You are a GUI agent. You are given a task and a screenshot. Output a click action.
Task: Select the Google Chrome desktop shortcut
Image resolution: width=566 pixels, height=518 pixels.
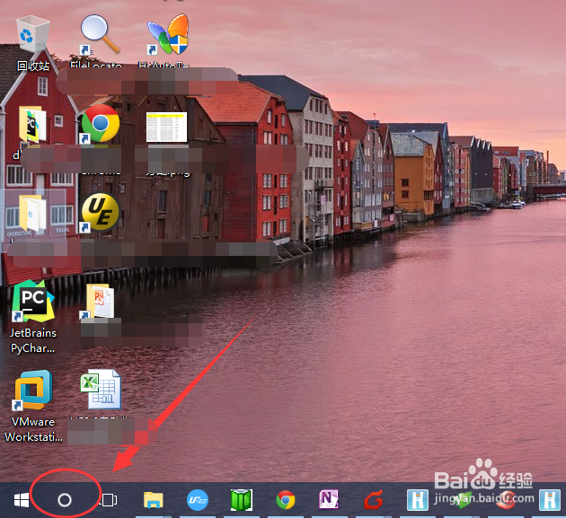(x=100, y=124)
